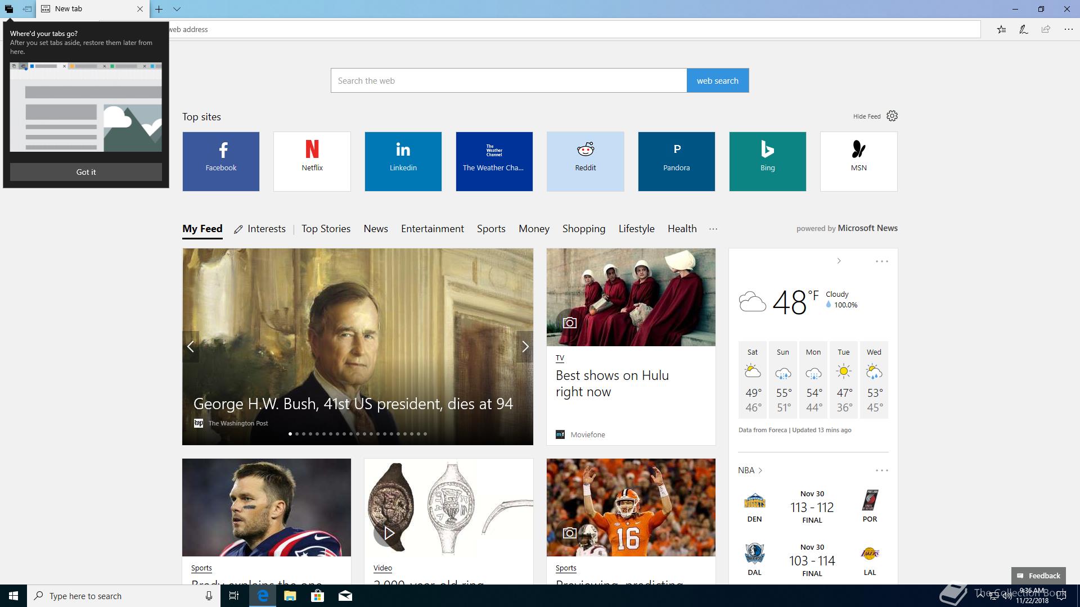Open Microsoft Store from taskbar
This screenshot has width=1080, height=607.
[317, 596]
